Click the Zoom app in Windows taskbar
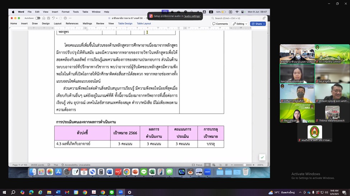350x196 pixels. point(121,192)
